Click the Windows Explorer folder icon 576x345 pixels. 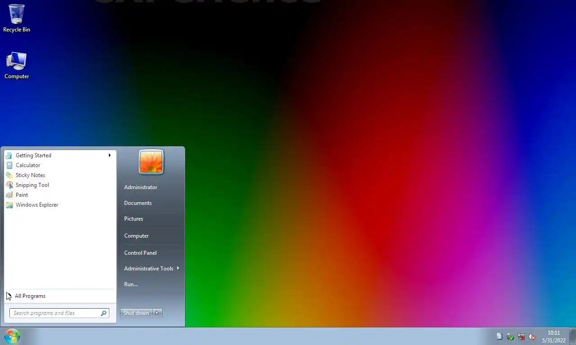point(9,205)
